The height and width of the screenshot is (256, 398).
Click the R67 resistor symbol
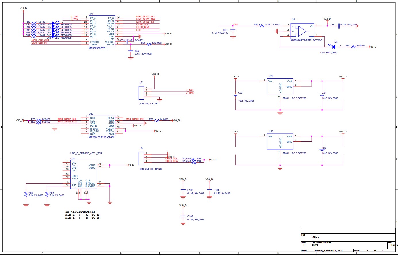[157, 120]
